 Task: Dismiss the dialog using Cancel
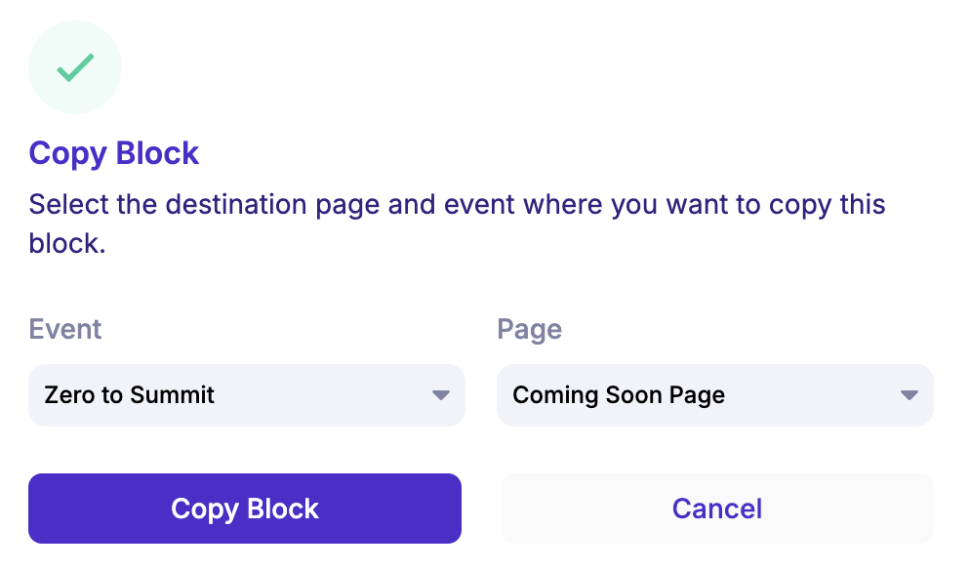point(717,509)
